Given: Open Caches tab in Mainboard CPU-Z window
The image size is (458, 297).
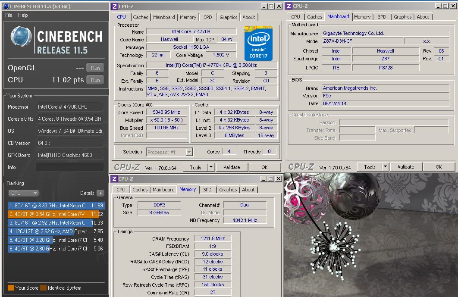Looking at the screenshot, I should (x=314, y=17).
